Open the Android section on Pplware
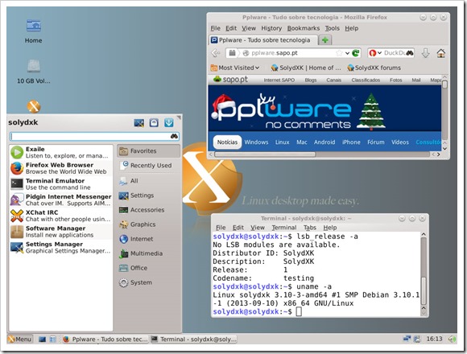Viewport: 467px width, 354px height. click(324, 142)
